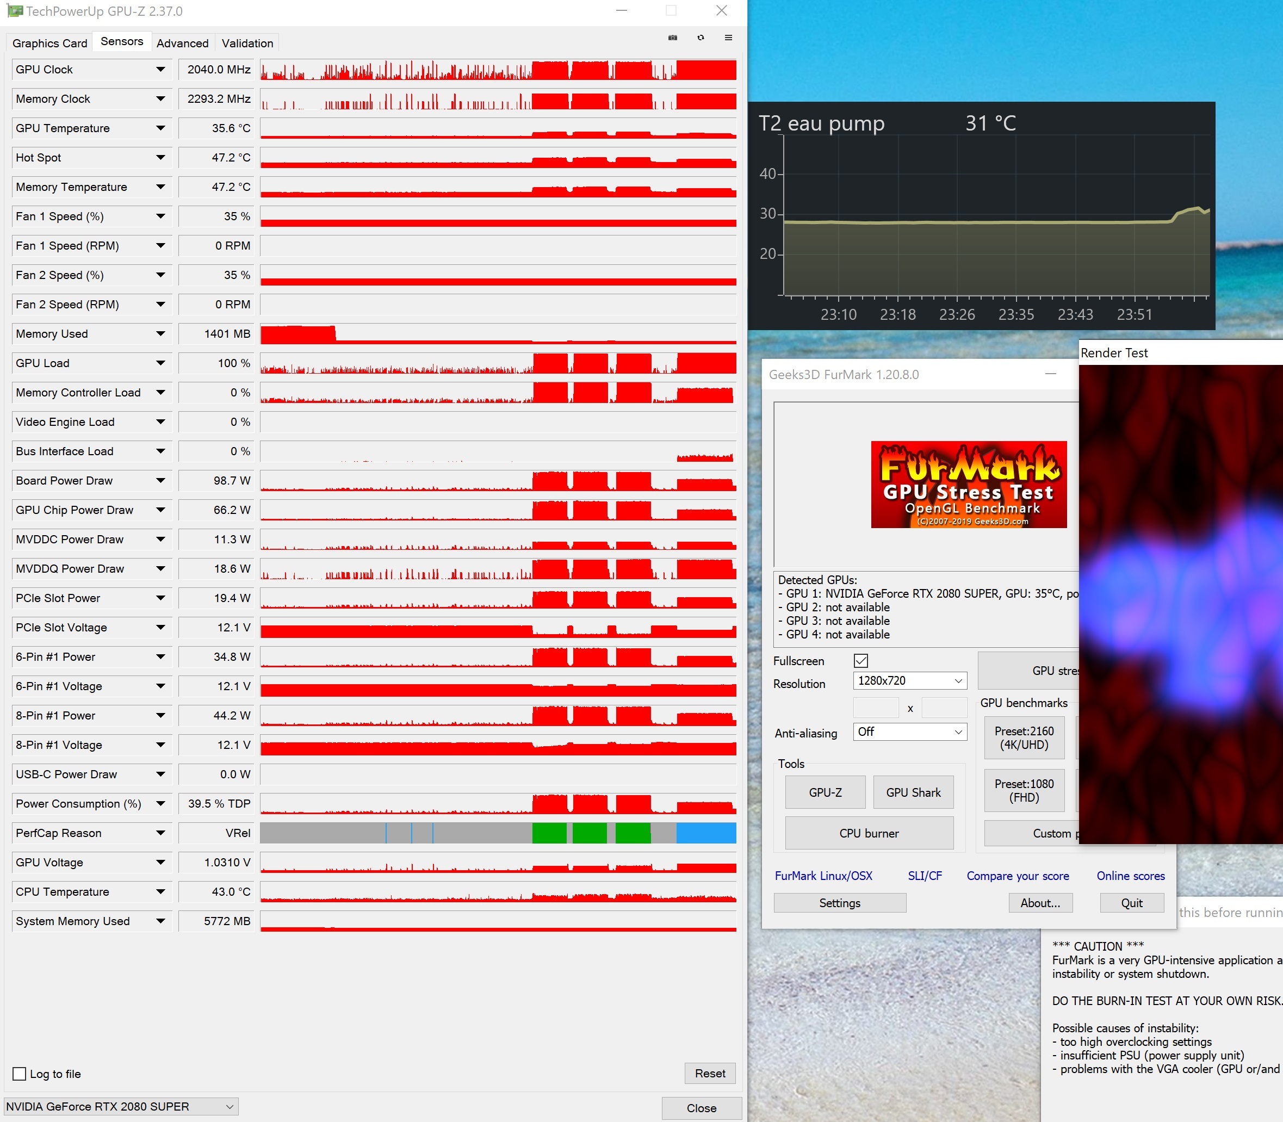Minimize the GPU-Z window
Viewport: 1283px width, 1122px height.
621,11
